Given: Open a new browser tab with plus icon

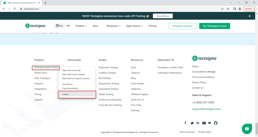Looking at the screenshot, I should 45,3.
